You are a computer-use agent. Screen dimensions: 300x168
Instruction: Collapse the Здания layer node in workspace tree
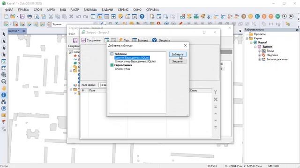tap(255, 47)
